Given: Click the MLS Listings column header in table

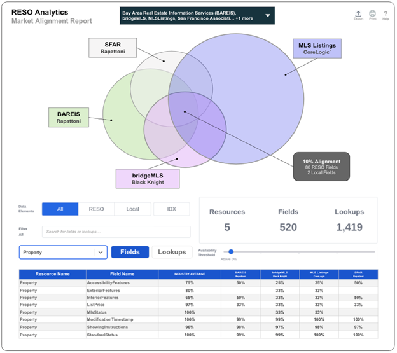Looking at the screenshot, I should (x=320, y=275).
